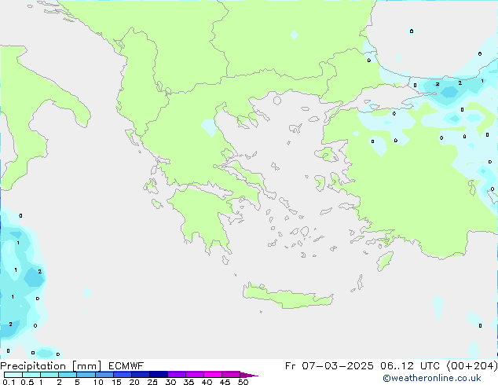
Task: Click the "30" legend scale label
Action: (170, 382)
